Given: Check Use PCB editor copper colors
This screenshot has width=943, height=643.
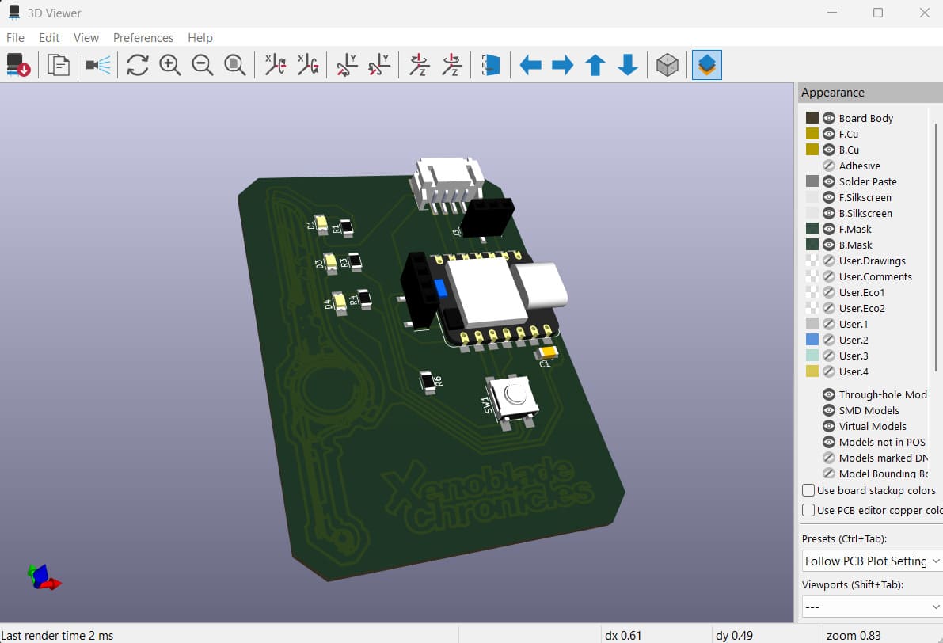Looking at the screenshot, I should tap(808, 510).
